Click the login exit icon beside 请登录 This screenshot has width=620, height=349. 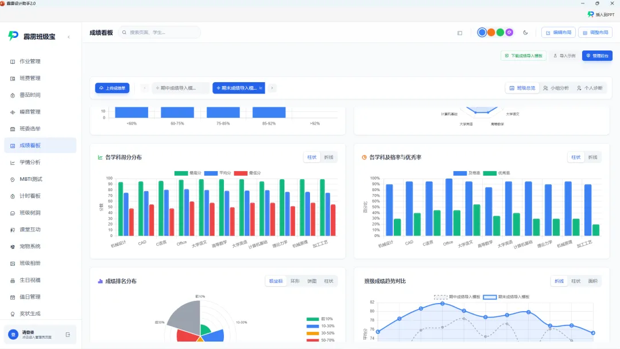[x=68, y=335]
